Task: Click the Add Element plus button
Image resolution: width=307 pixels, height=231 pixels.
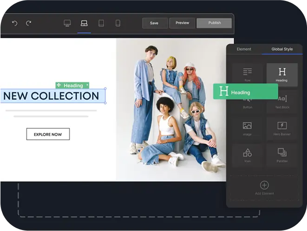Action: (x=264, y=185)
